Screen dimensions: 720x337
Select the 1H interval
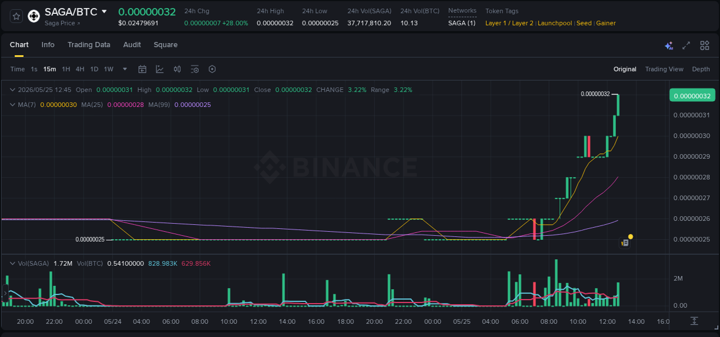[66, 69]
